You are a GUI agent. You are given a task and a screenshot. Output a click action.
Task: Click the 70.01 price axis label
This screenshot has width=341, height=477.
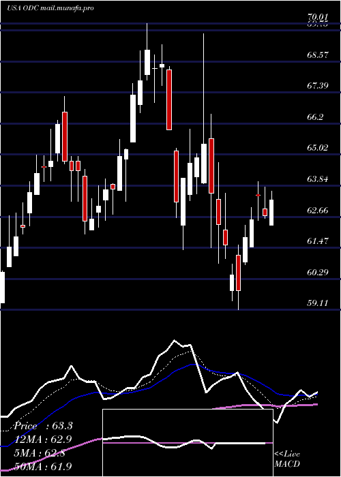(x=317, y=18)
